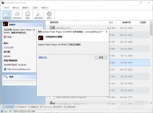
Task: Click the list scrollbar down arrow
Action: coord(151,103)
